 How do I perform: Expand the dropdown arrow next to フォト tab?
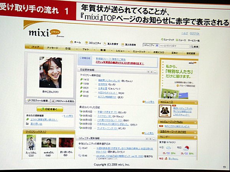94,50
